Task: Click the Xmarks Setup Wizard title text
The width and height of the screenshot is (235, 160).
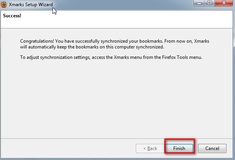Action: [x=31, y=5]
